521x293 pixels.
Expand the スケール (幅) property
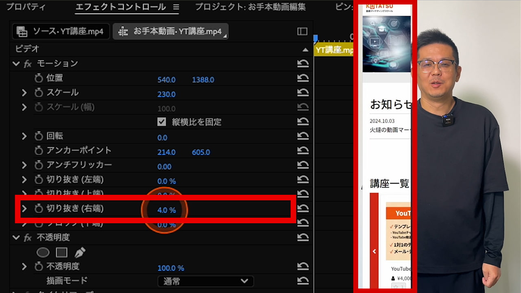click(x=24, y=107)
